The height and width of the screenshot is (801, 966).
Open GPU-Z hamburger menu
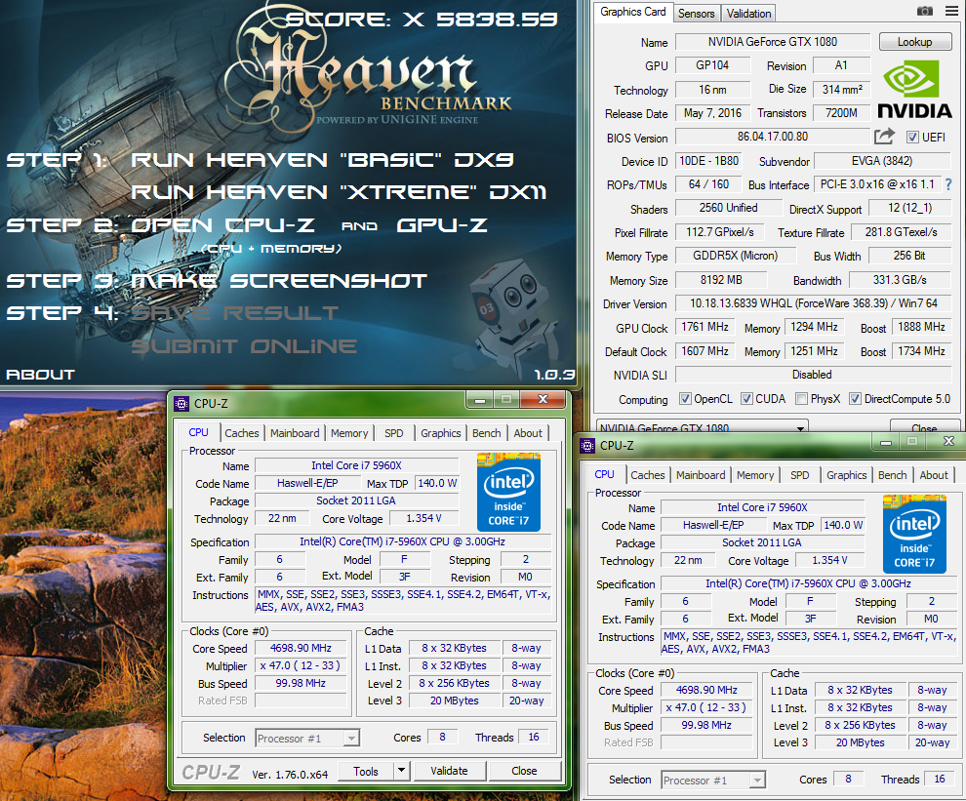pyautogui.click(x=951, y=11)
